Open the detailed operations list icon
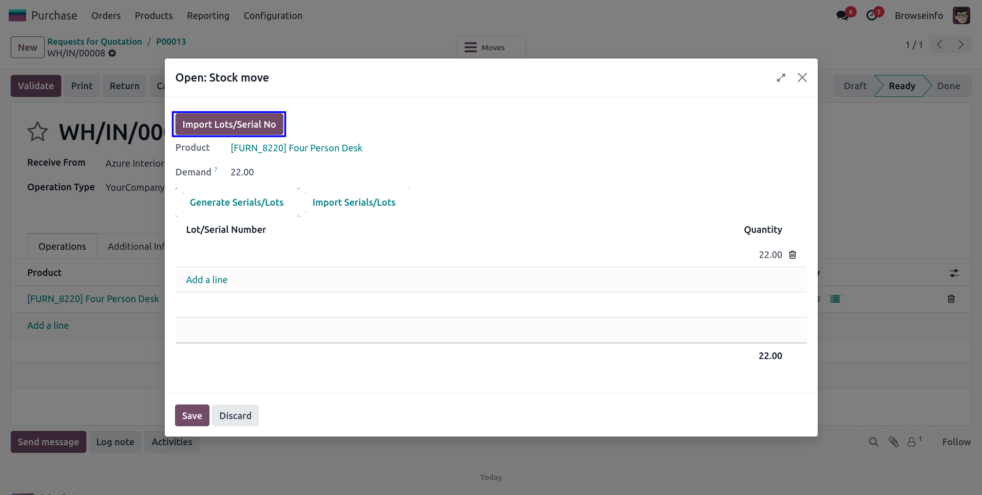 [x=836, y=299]
